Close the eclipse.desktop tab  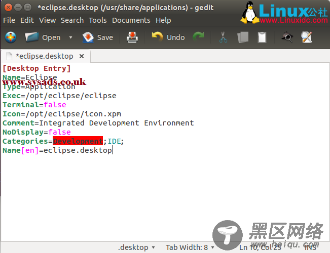[x=82, y=56]
